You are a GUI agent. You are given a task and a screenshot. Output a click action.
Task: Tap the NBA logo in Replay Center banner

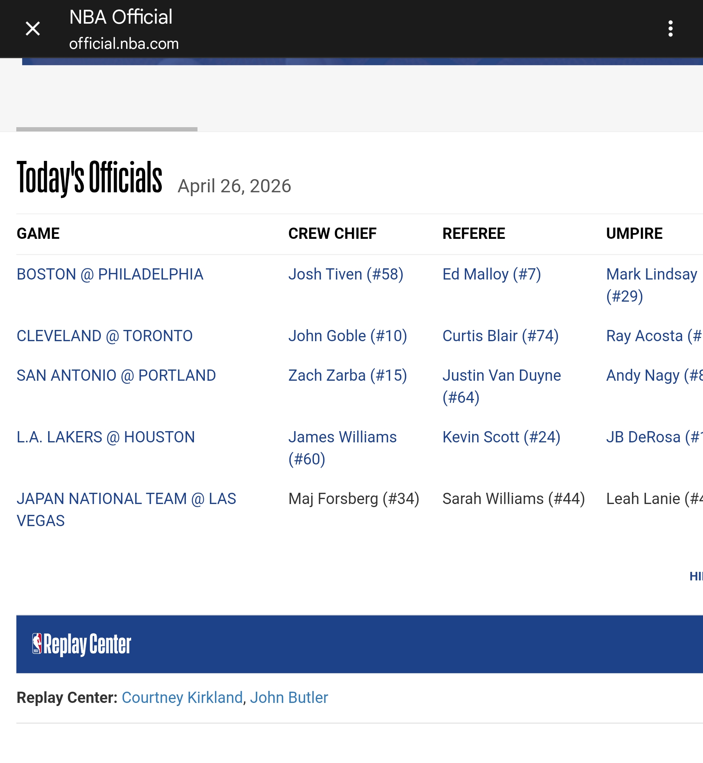[x=37, y=644]
